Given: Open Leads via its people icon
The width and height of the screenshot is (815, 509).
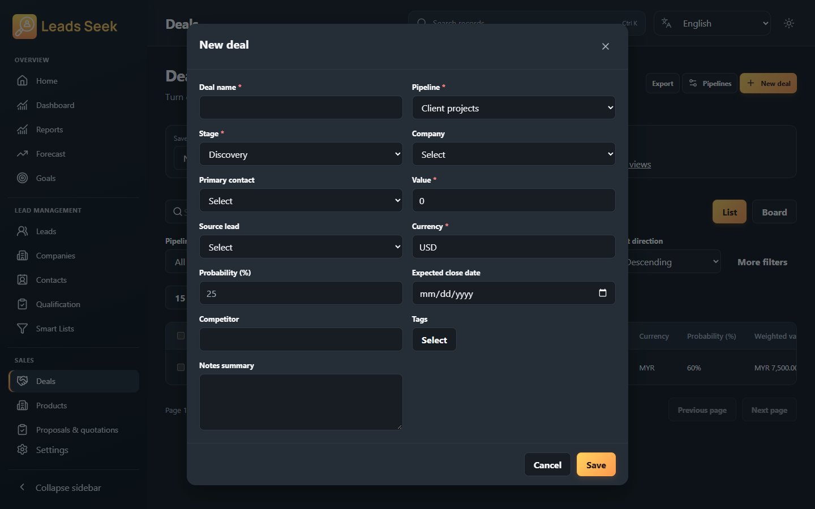Looking at the screenshot, I should (x=22, y=231).
